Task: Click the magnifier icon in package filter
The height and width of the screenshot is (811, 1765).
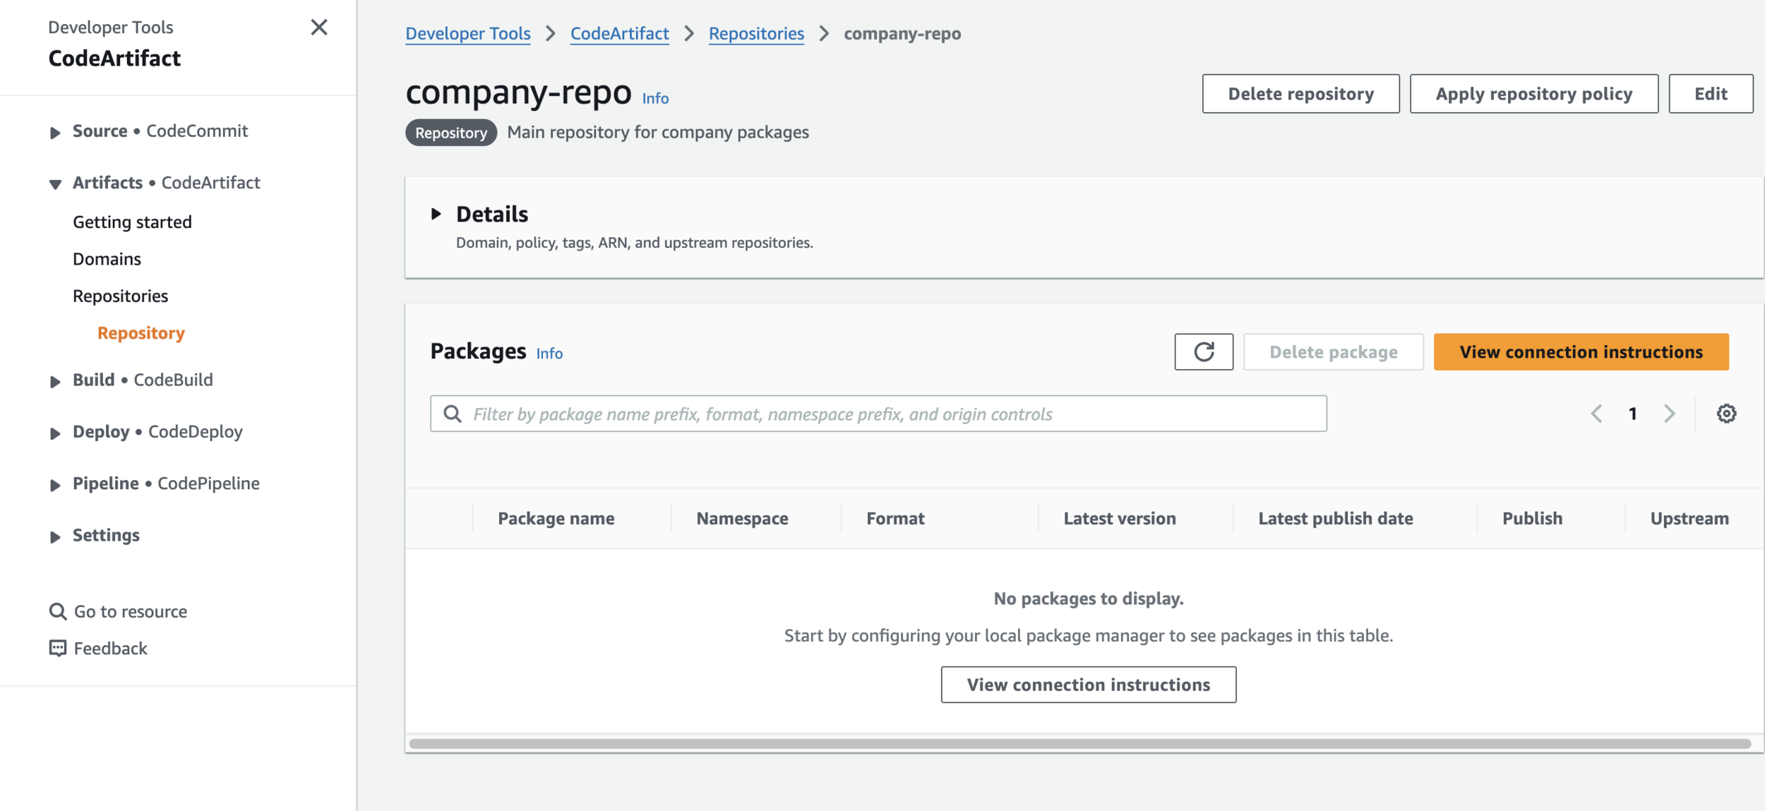Action: point(453,414)
